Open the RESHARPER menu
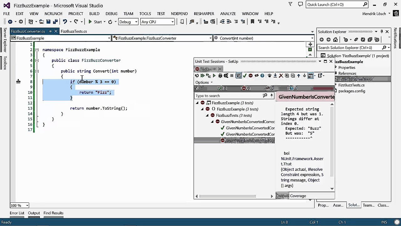401x226 pixels. (204, 14)
